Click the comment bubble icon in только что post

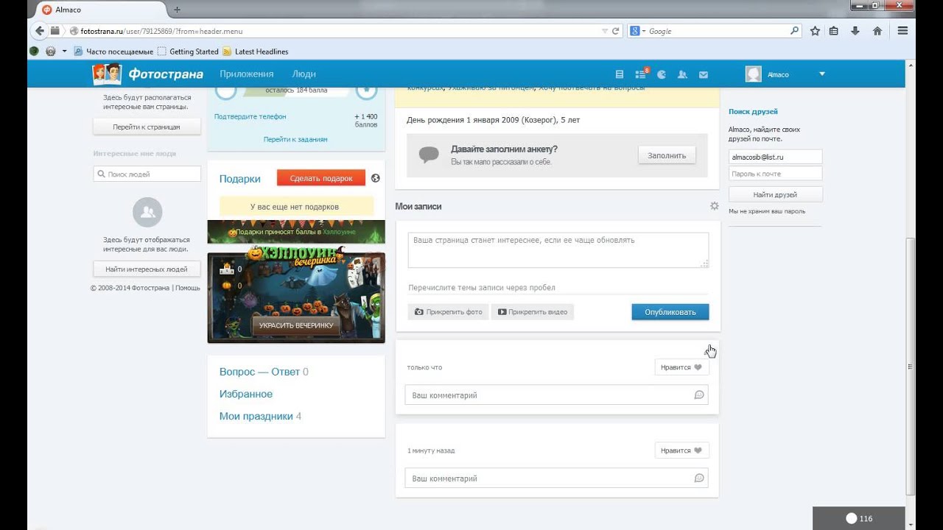click(699, 395)
